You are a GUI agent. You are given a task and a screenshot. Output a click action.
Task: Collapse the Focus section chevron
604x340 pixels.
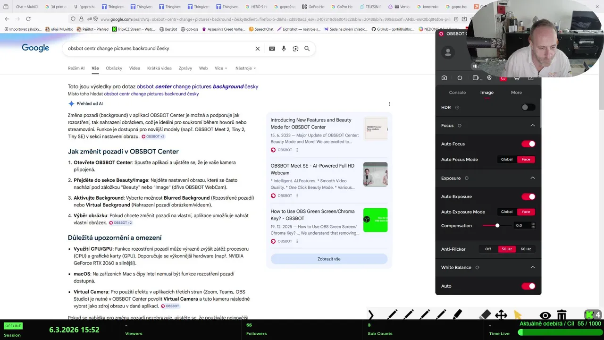click(533, 126)
